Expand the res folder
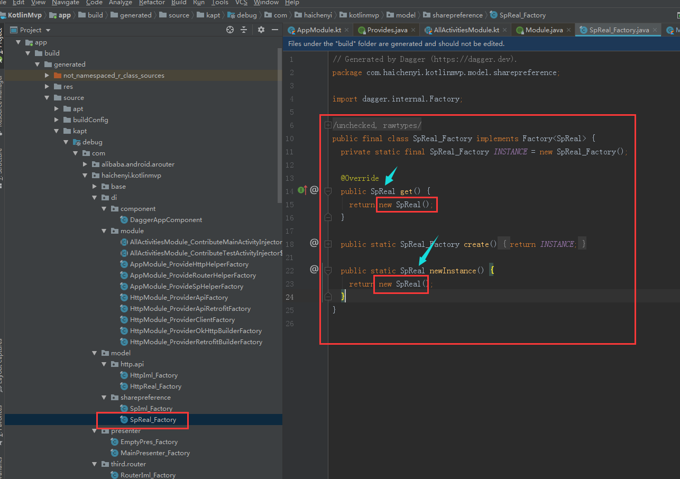This screenshot has width=680, height=479. pos(47,87)
